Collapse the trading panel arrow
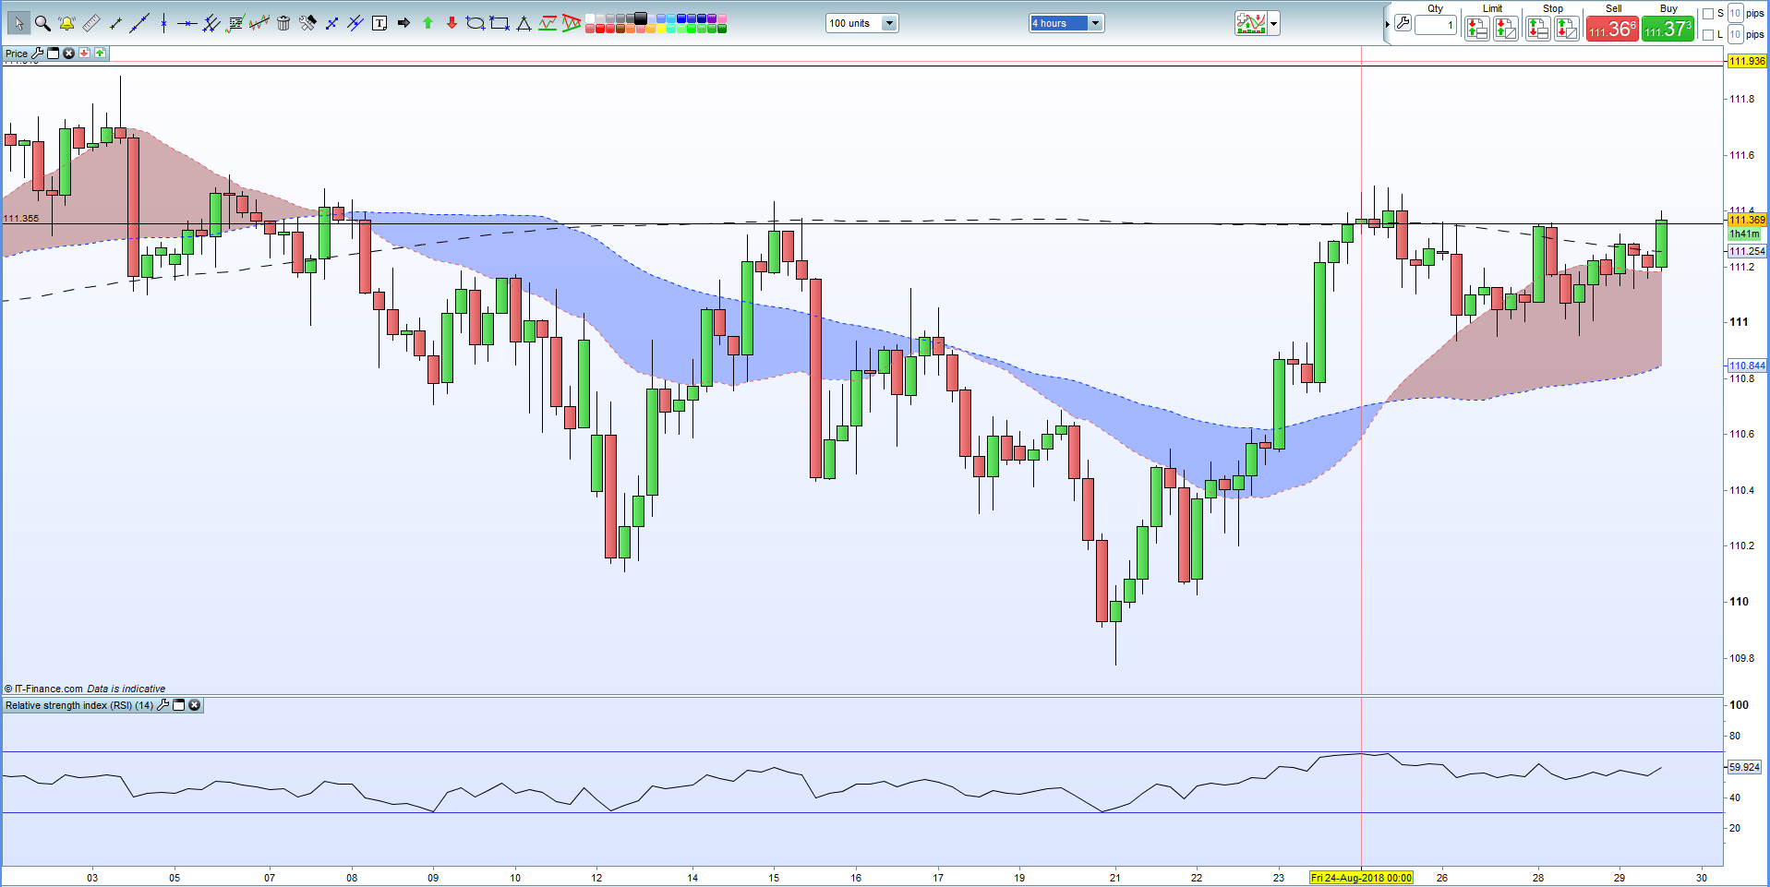The height and width of the screenshot is (887, 1770). click(1387, 24)
